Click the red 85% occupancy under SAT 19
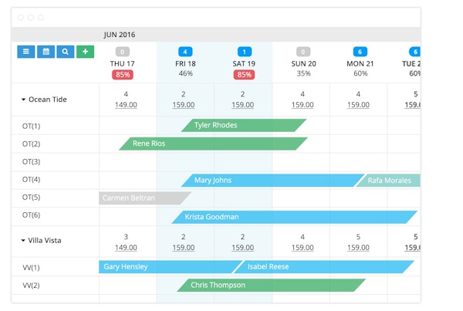The width and height of the screenshot is (463, 311). coord(244,74)
